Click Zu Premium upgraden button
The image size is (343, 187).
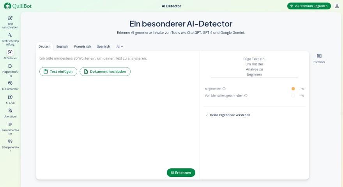(309, 6)
